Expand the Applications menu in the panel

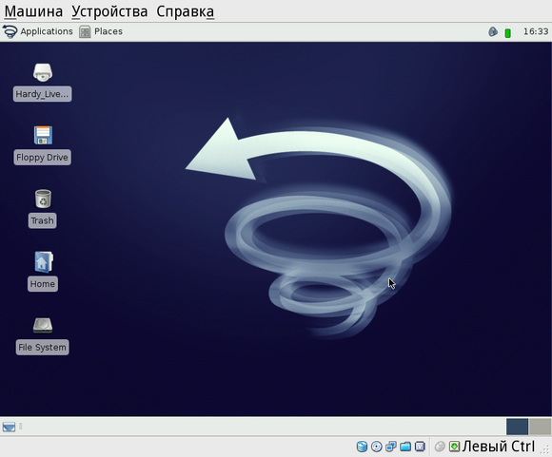[38, 31]
